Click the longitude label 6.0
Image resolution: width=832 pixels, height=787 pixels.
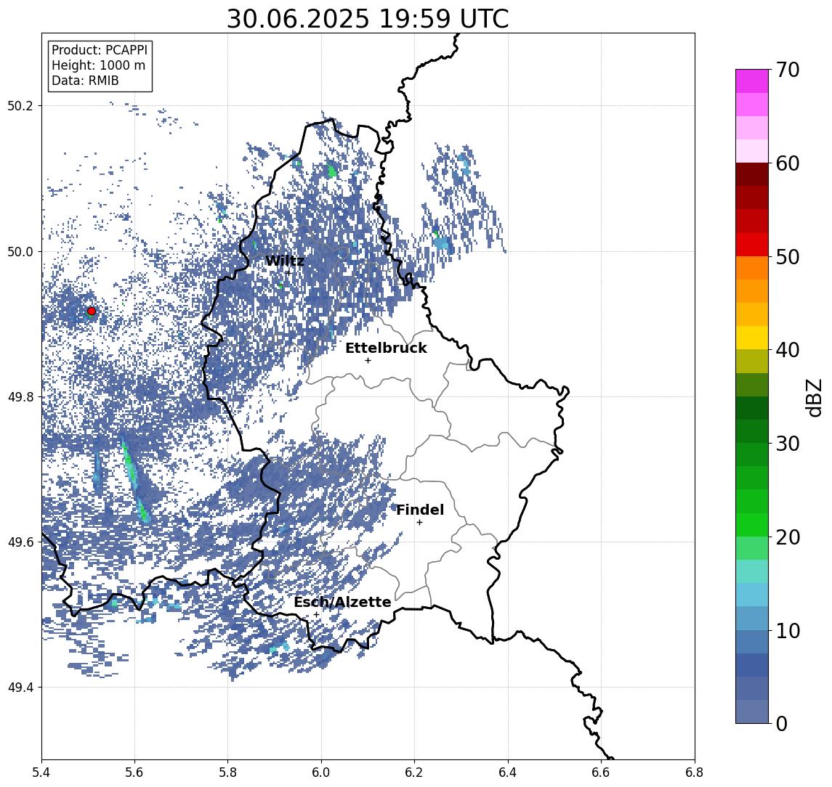(322, 772)
